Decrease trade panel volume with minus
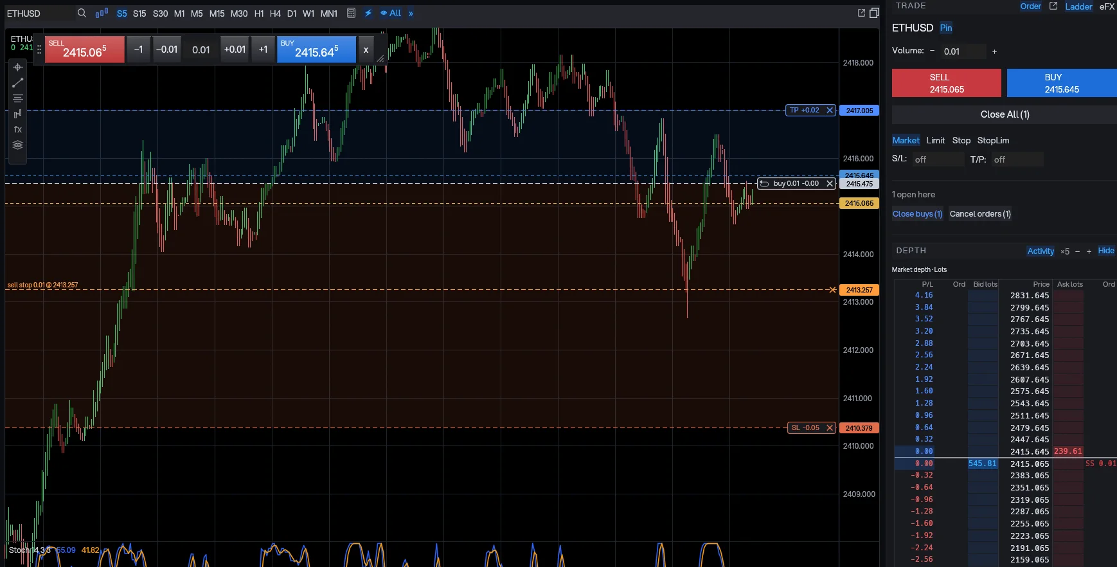 [x=932, y=51]
